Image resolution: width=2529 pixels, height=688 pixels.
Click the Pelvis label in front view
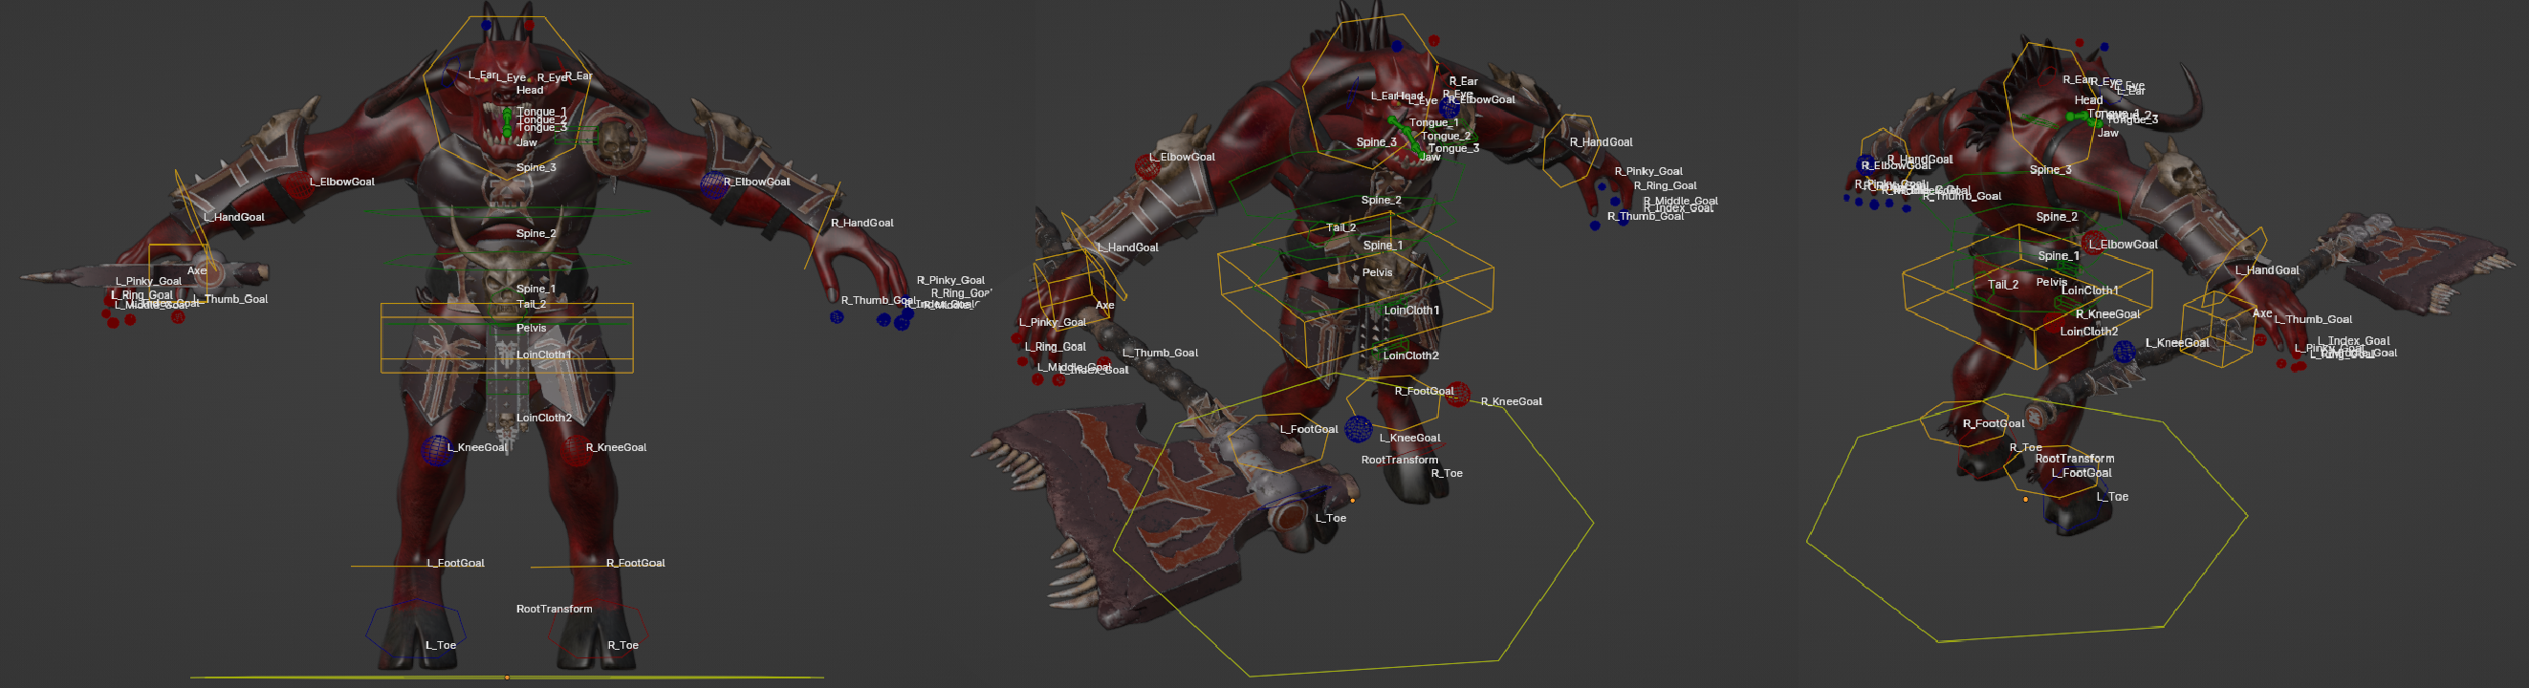pyautogui.click(x=531, y=328)
